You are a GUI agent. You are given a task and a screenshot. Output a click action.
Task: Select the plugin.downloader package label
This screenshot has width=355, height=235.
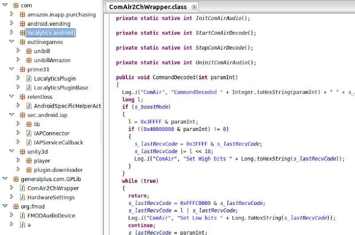[x=59, y=170]
